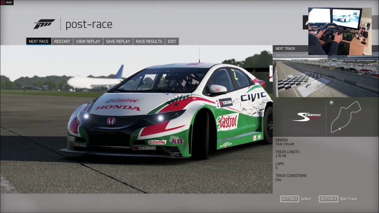This screenshot has width=379, height=213.
Task: Click the recording timer indicator 05:05
Action: pos(7,2)
